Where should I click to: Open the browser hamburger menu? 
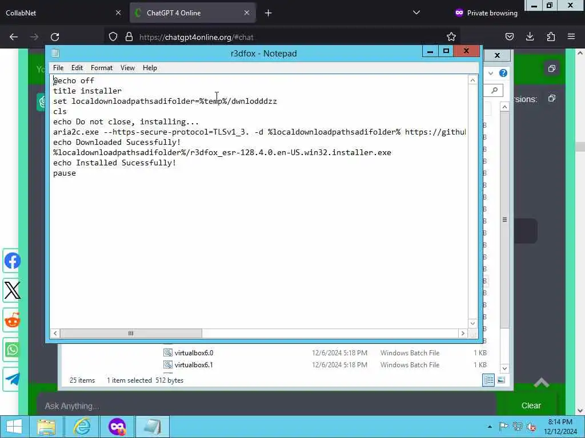pyautogui.click(x=571, y=36)
